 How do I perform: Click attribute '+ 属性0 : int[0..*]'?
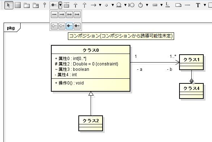(70, 59)
